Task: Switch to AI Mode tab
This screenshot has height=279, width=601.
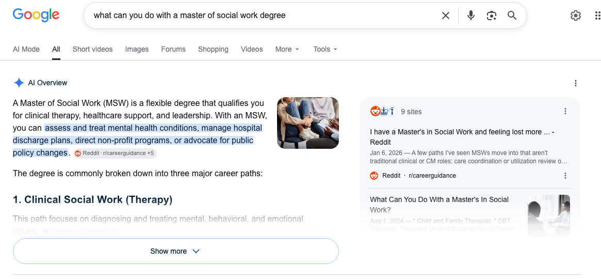Action: pos(26,49)
